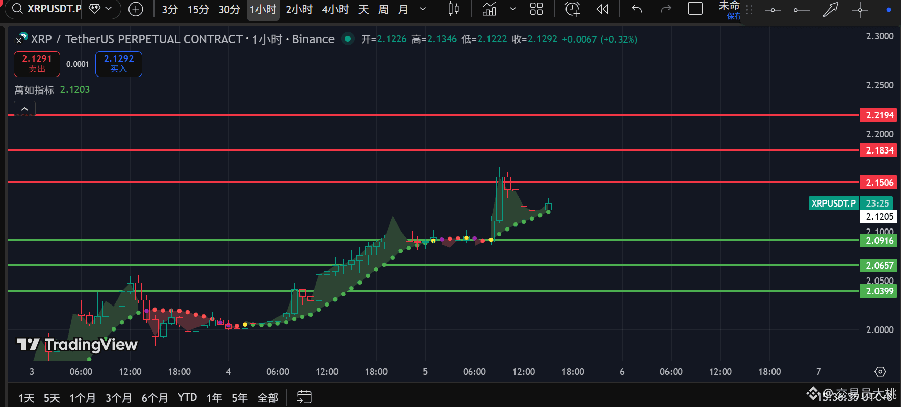Grab the drawing toolbar drag handle
This screenshot has width=901, height=407.
pyautogui.click(x=749, y=10)
